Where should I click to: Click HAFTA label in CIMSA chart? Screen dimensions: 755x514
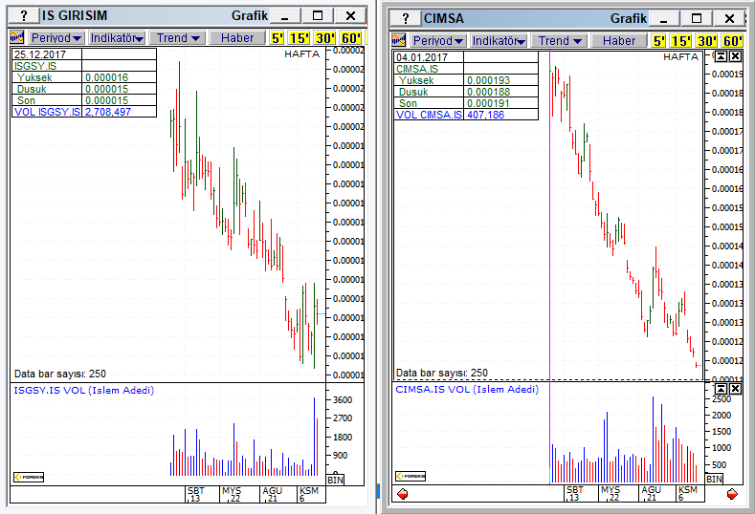pos(681,56)
